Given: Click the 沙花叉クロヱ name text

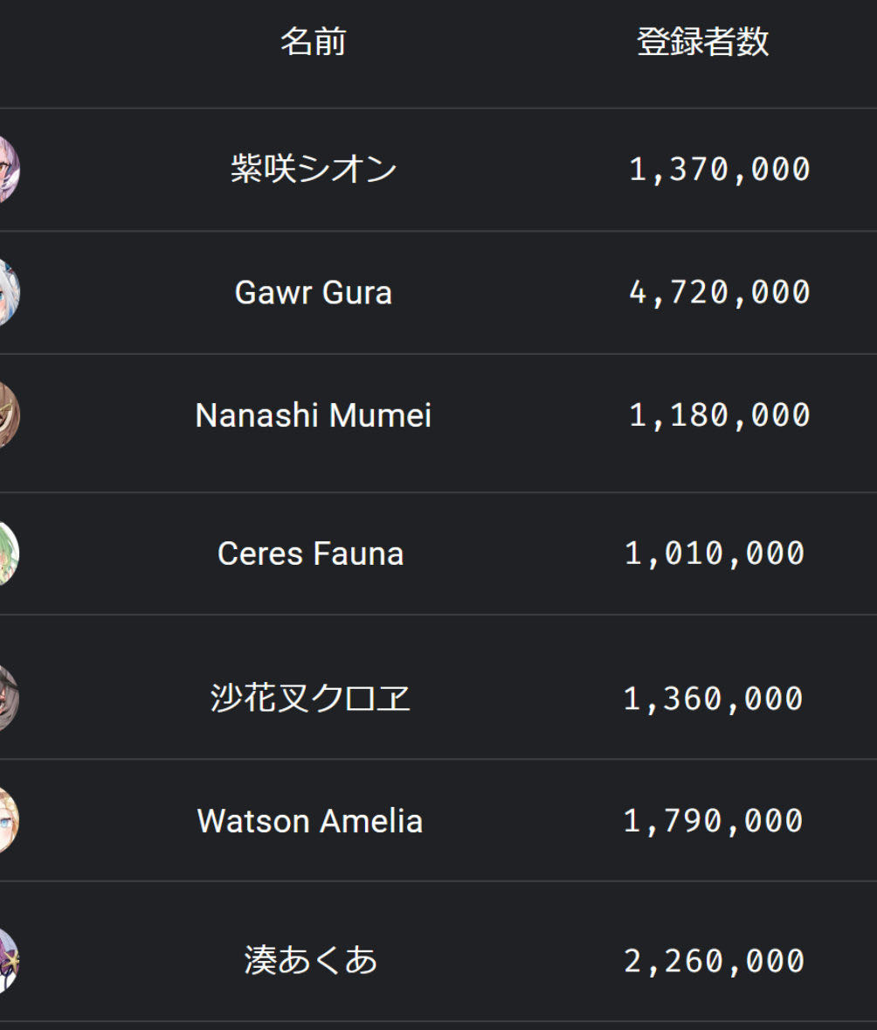Looking at the screenshot, I should 310,698.
